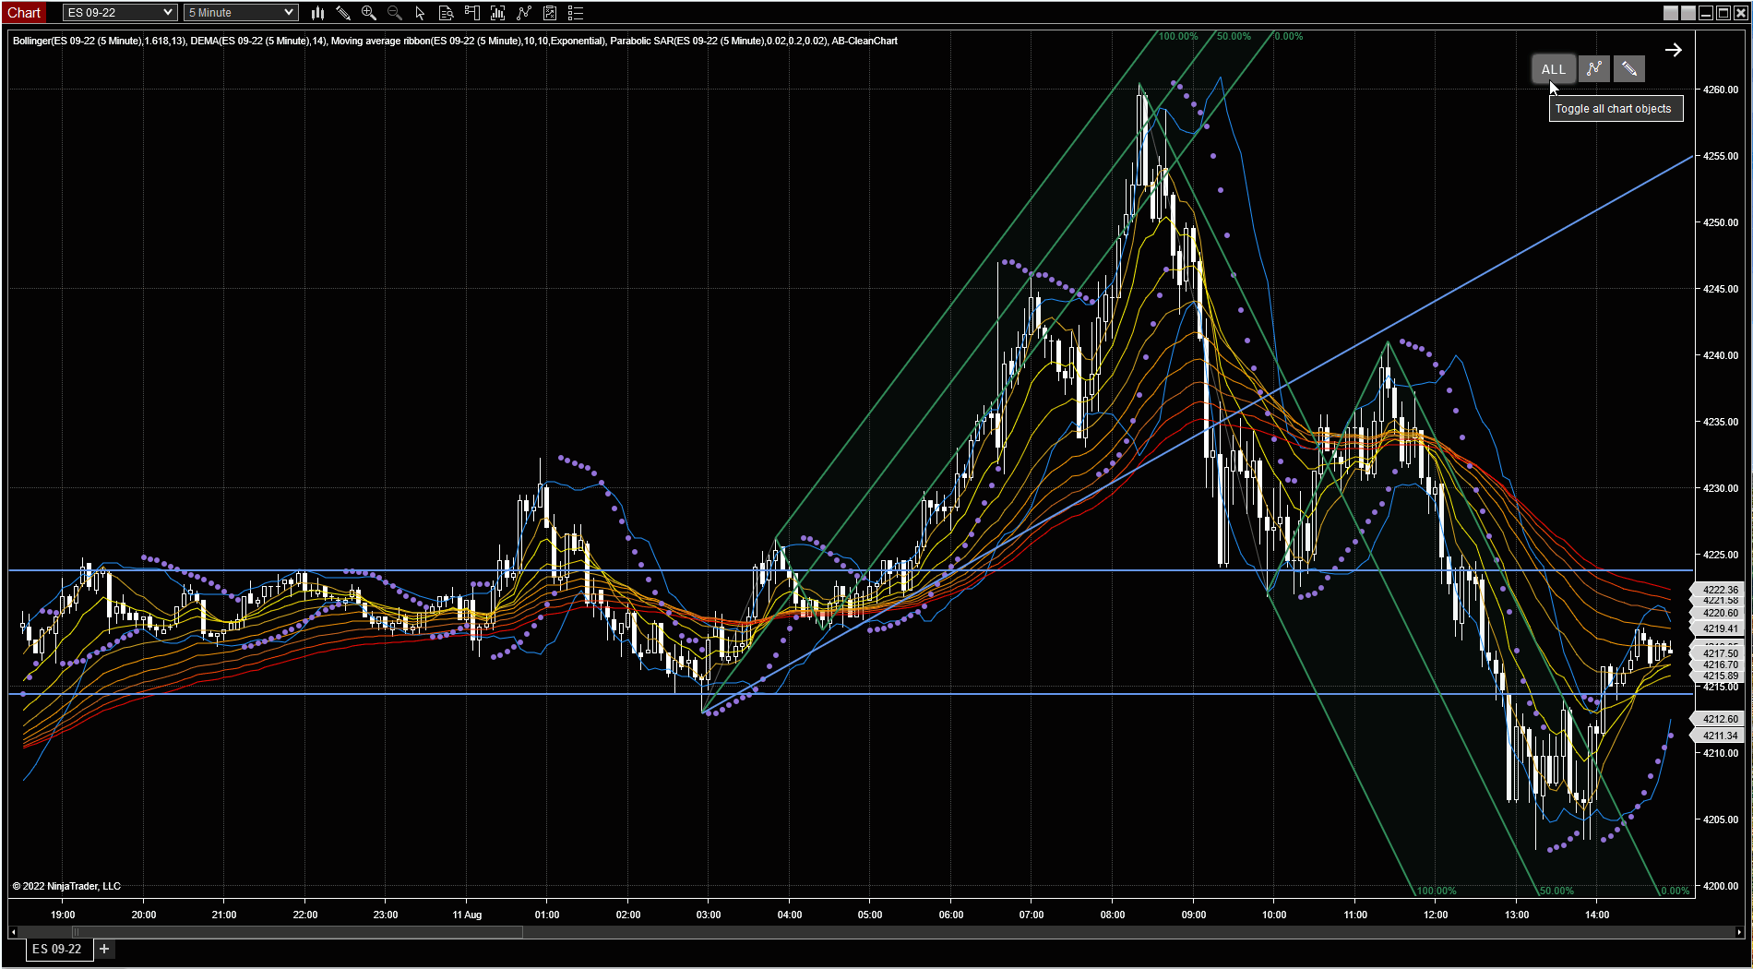Select the ES 09-22 chart tab

click(57, 949)
